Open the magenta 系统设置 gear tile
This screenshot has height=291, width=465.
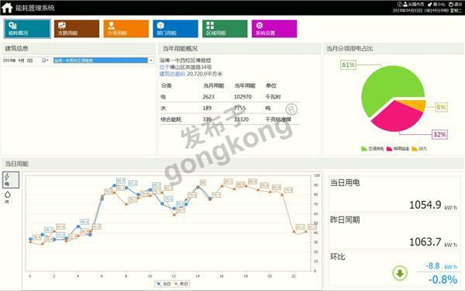[x=274, y=29]
